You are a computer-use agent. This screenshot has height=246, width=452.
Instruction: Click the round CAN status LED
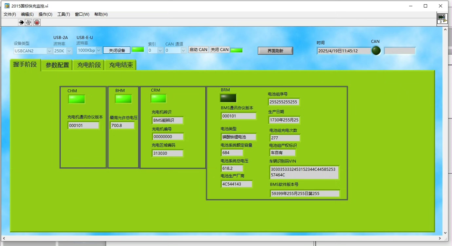[x=376, y=50]
